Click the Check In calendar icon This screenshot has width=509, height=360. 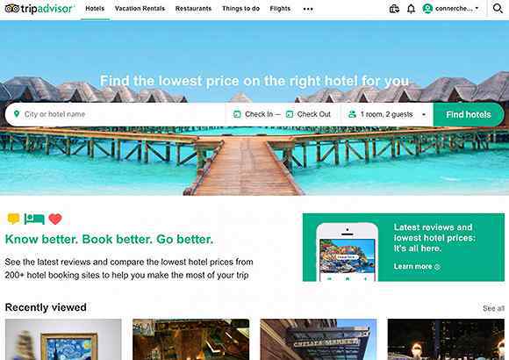[x=237, y=114]
